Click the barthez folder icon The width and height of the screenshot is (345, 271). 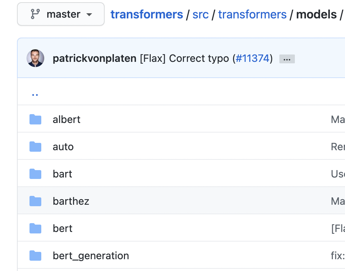click(35, 201)
